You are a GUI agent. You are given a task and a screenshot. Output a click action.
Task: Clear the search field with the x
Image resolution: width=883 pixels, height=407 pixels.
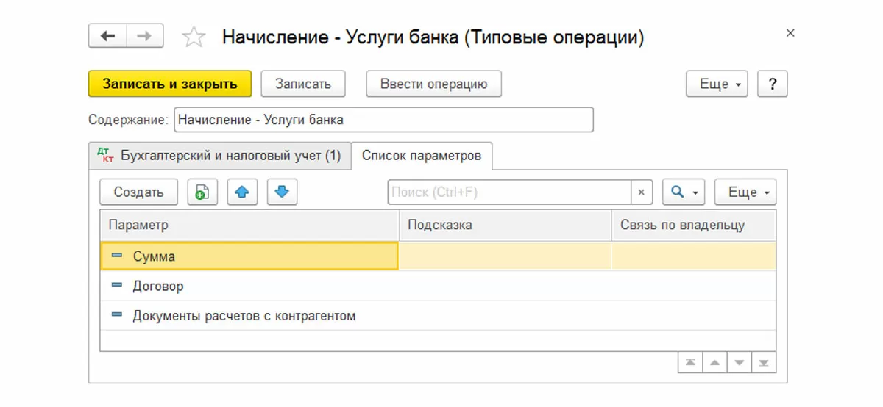click(x=641, y=192)
